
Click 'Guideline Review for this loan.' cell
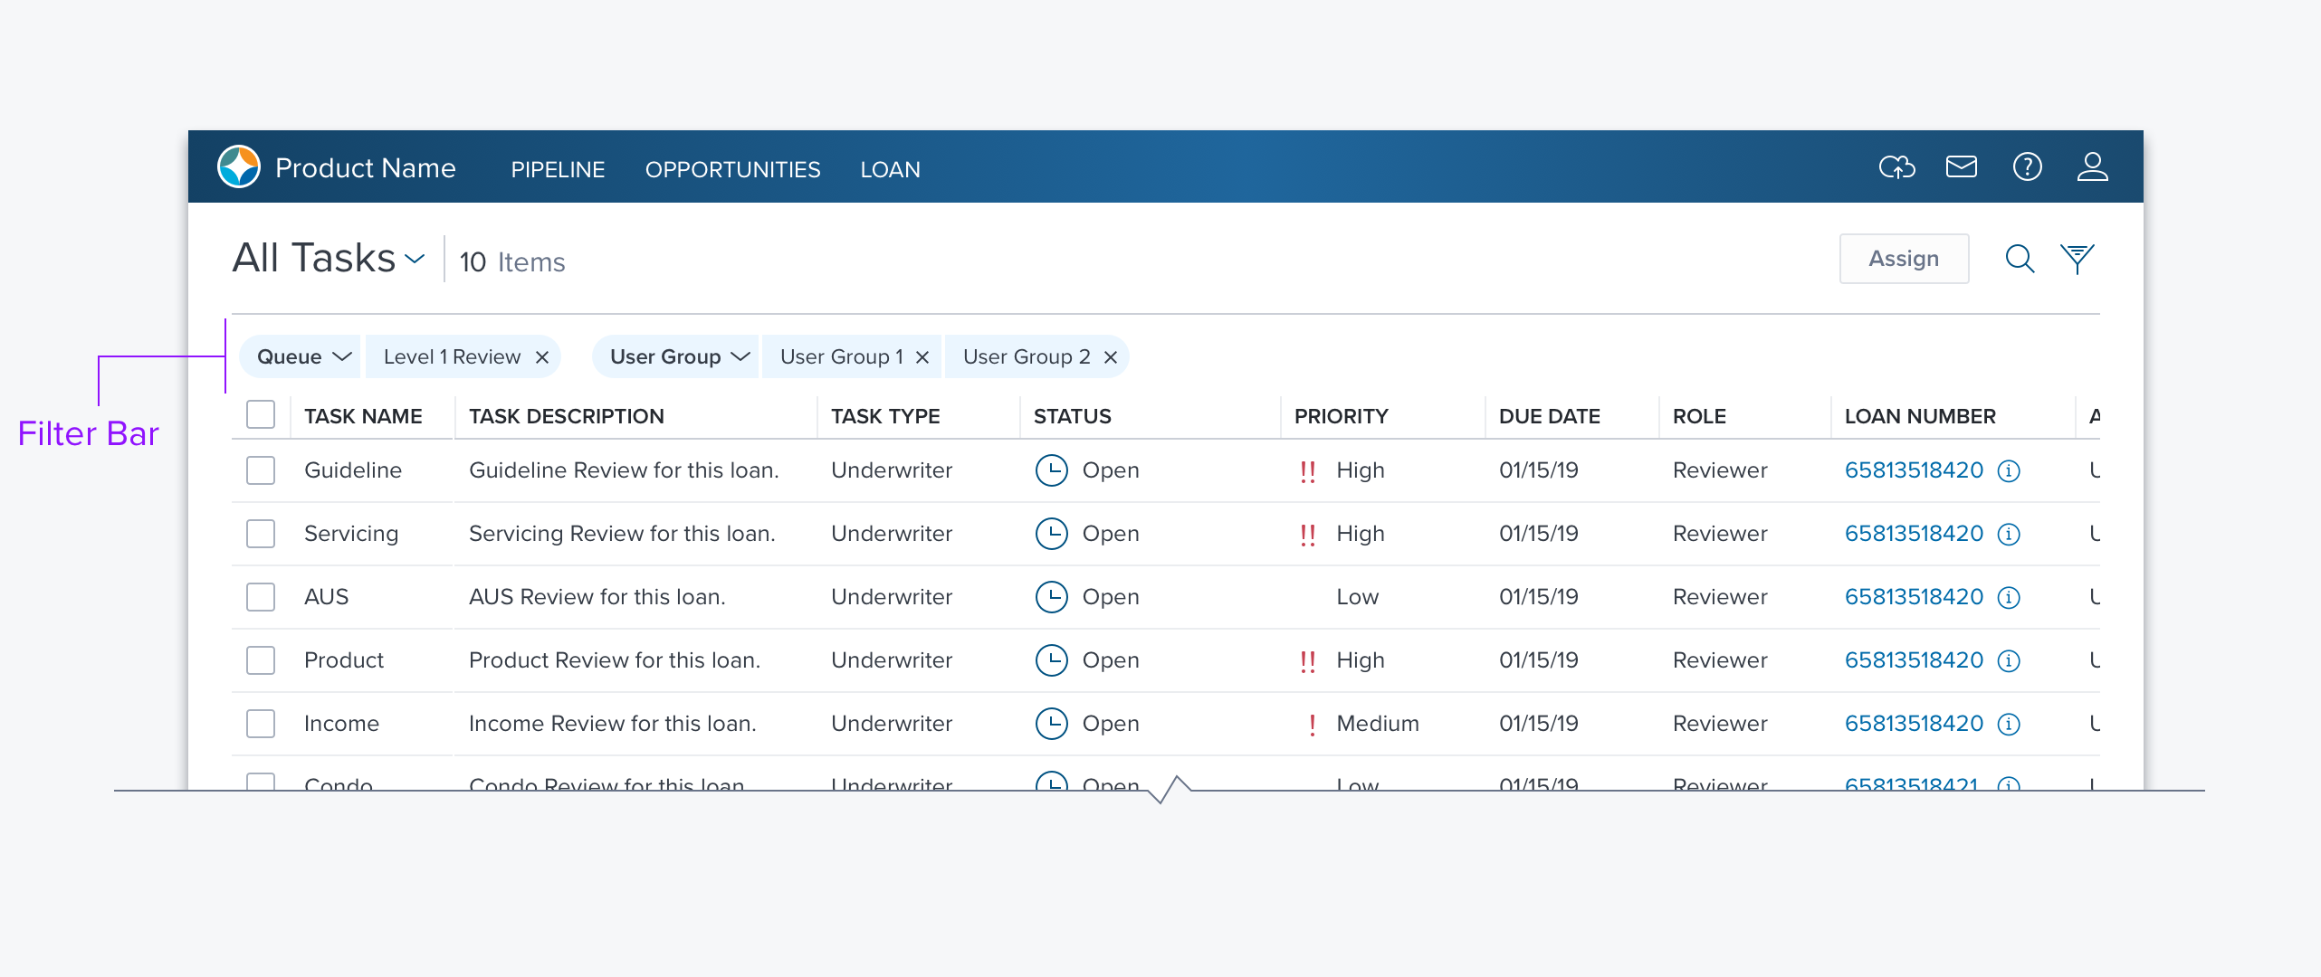tap(624, 470)
